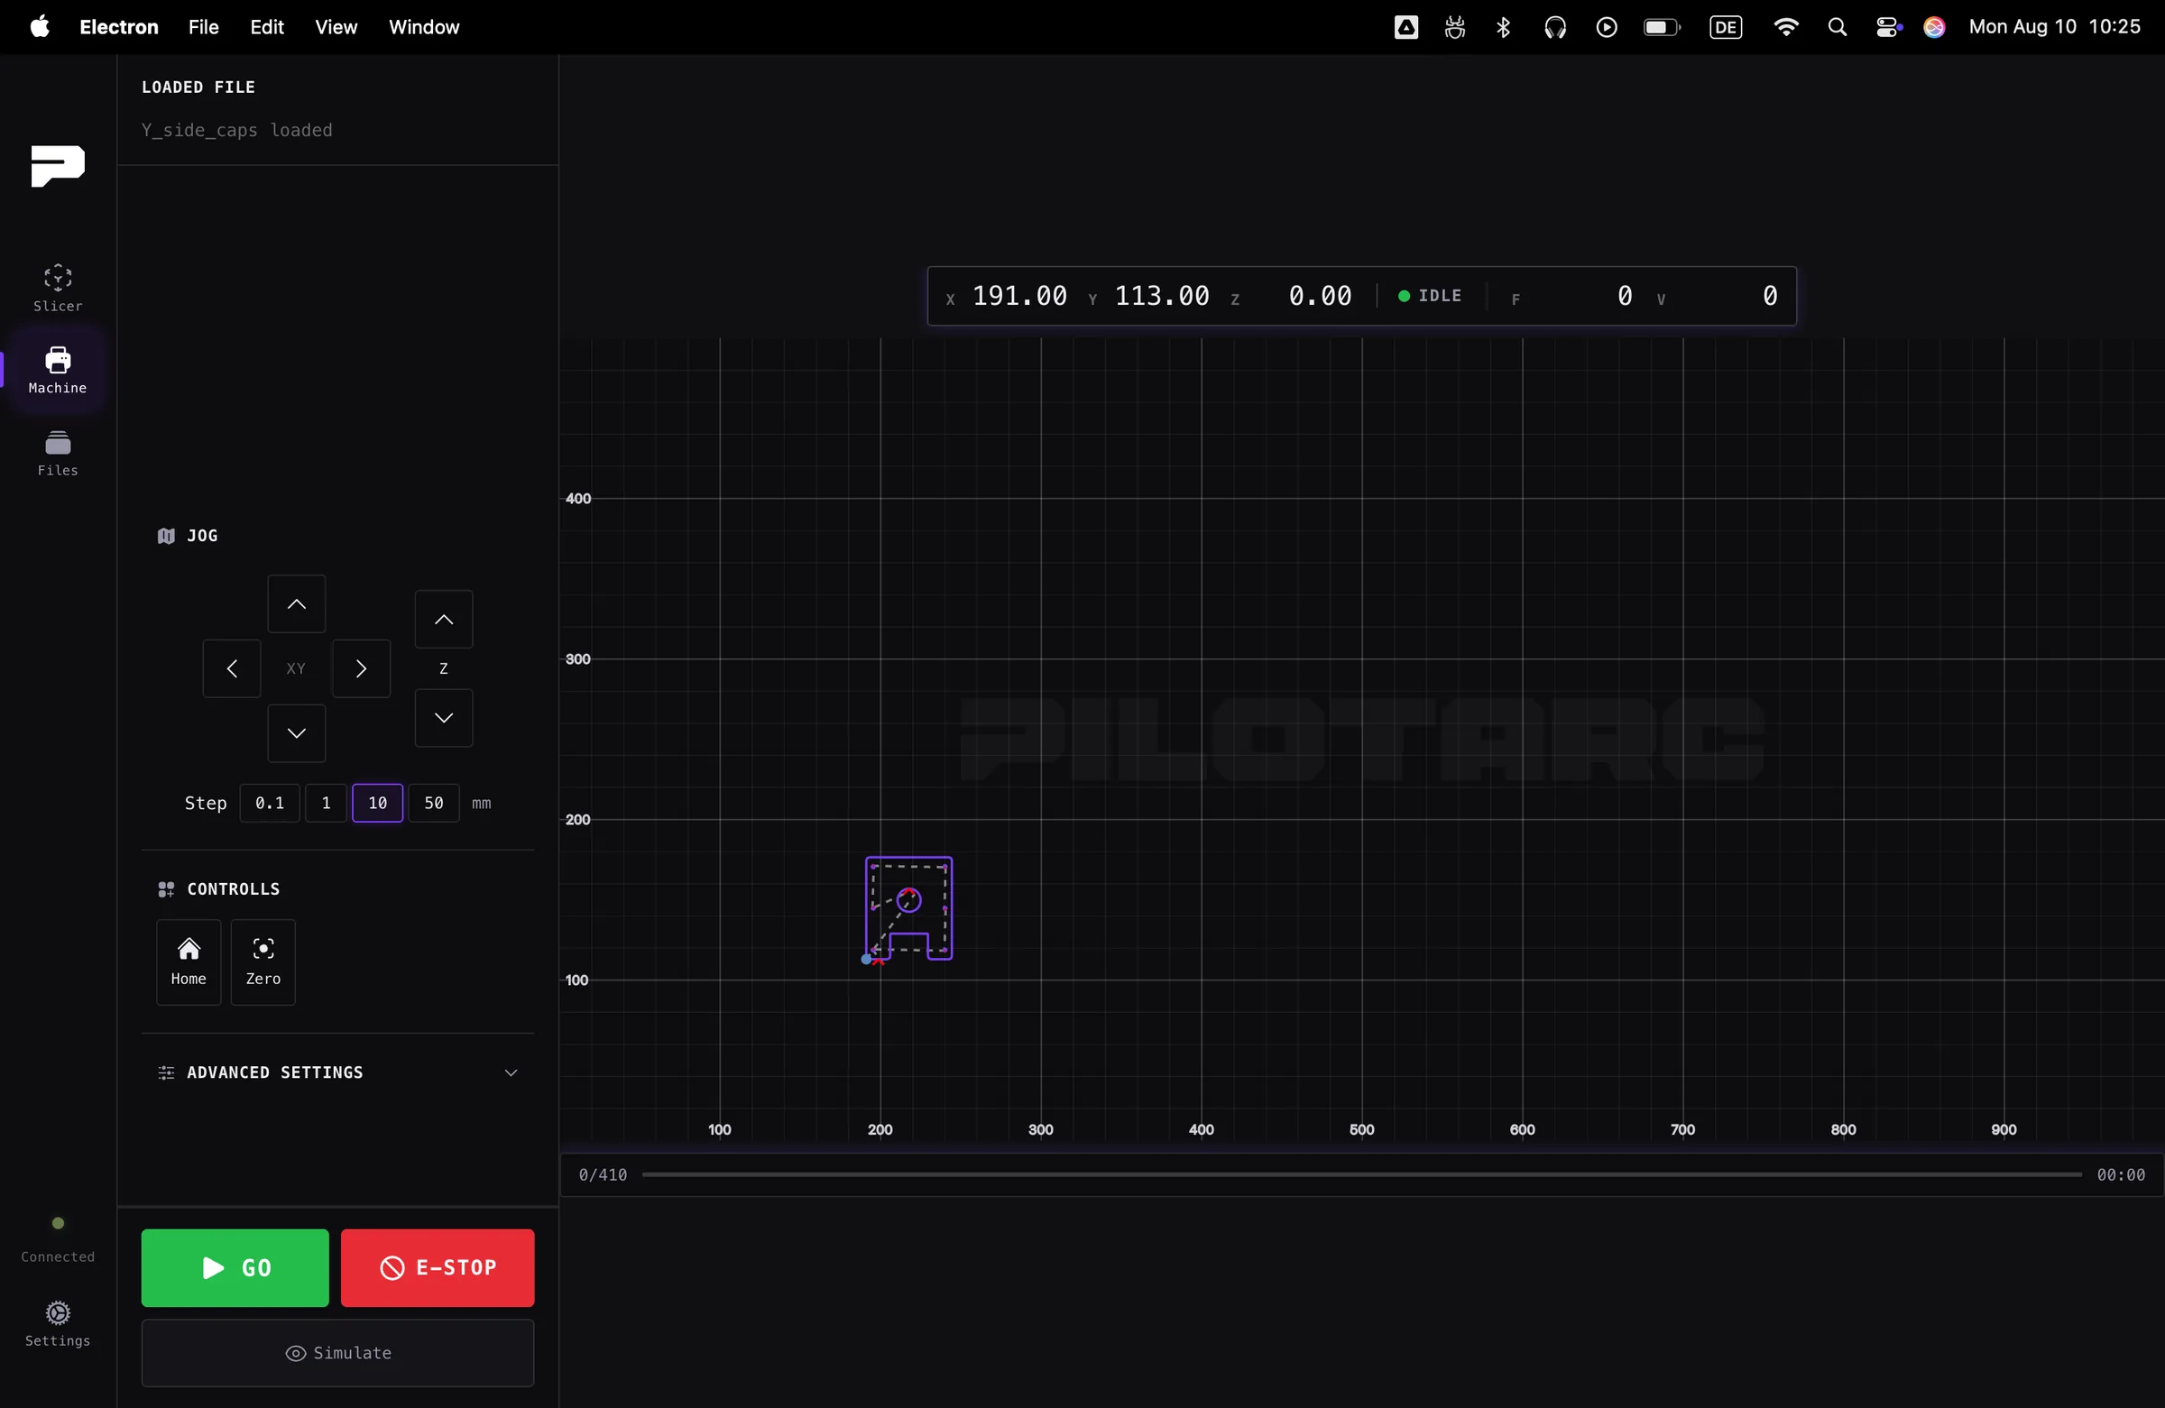Open the Electron app menu
The height and width of the screenshot is (1408, 2165).
click(119, 27)
